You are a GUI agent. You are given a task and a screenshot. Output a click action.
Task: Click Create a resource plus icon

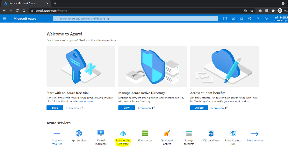pos(57,133)
